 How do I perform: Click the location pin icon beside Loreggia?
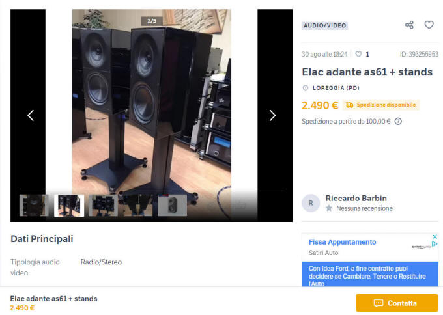305,88
